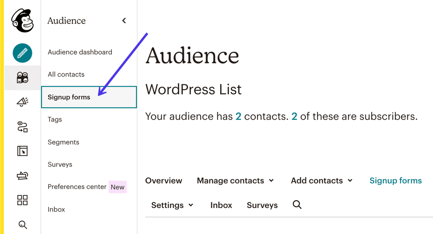Switch to the Signup forms tab
This screenshot has width=433, height=234.
(x=395, y=181)
